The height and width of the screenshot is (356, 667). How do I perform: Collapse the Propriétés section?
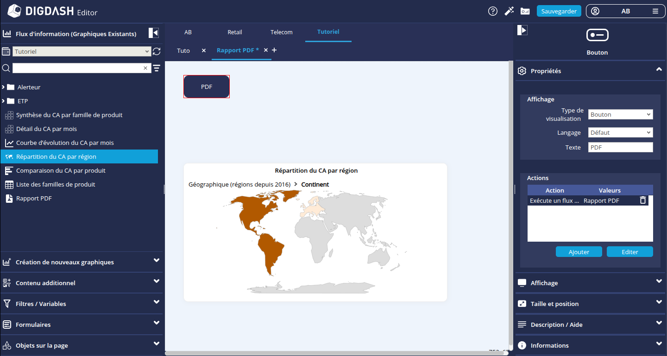coord(659,70)
